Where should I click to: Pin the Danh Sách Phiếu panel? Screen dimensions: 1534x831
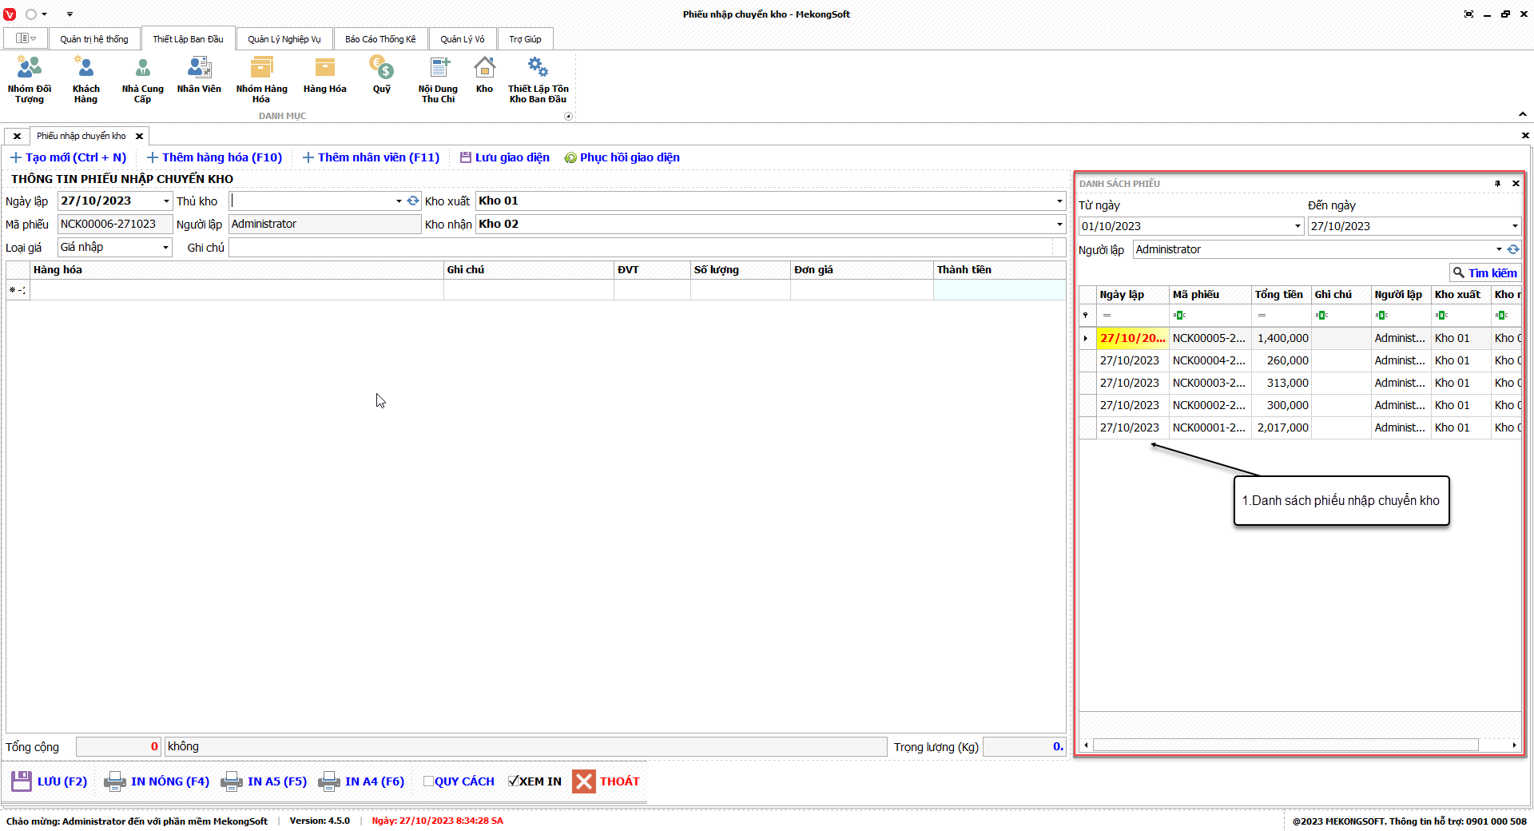click(x=1497, y=184)
